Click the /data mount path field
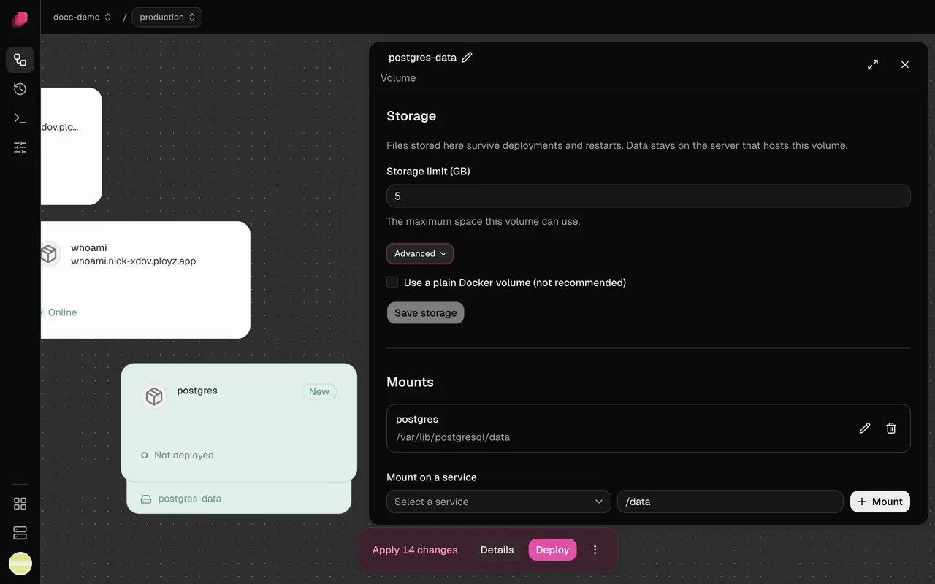935x584 pixels. point(730,502)
